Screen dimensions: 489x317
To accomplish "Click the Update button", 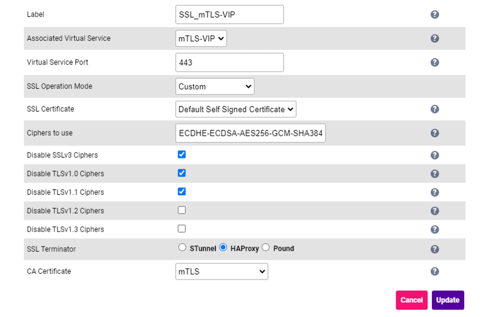I will (448, 300).
